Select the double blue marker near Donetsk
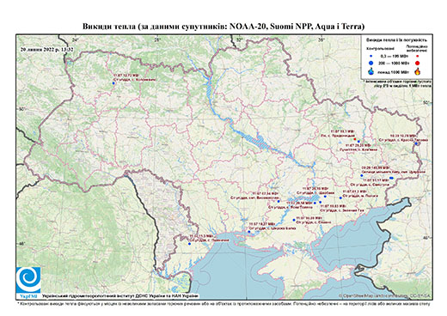447x316 pixels. [x=392, y=178]
